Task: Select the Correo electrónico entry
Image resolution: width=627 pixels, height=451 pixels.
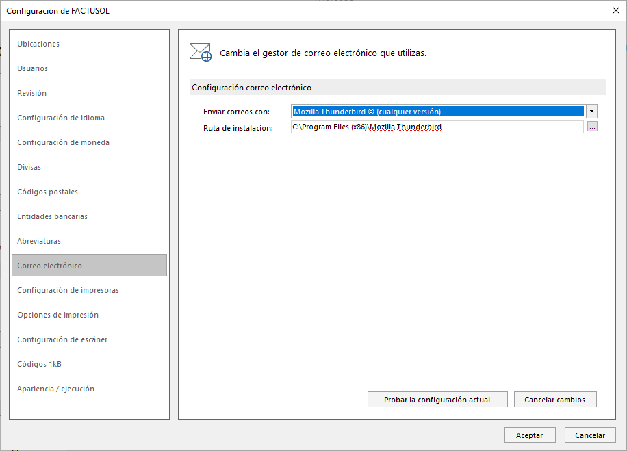Action: coord(89,266)
